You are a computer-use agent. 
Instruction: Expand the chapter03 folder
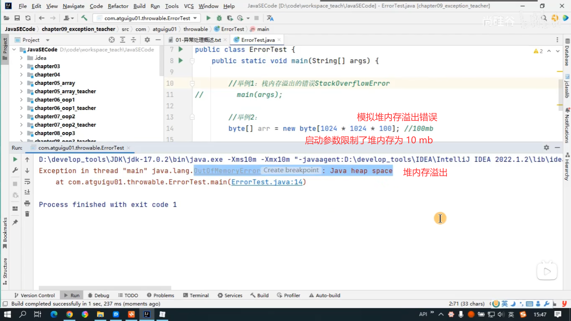(21, 66)
